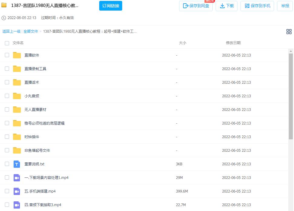Click the 下载 download button
Screen dimensions: 294x211
coord(227,6)
